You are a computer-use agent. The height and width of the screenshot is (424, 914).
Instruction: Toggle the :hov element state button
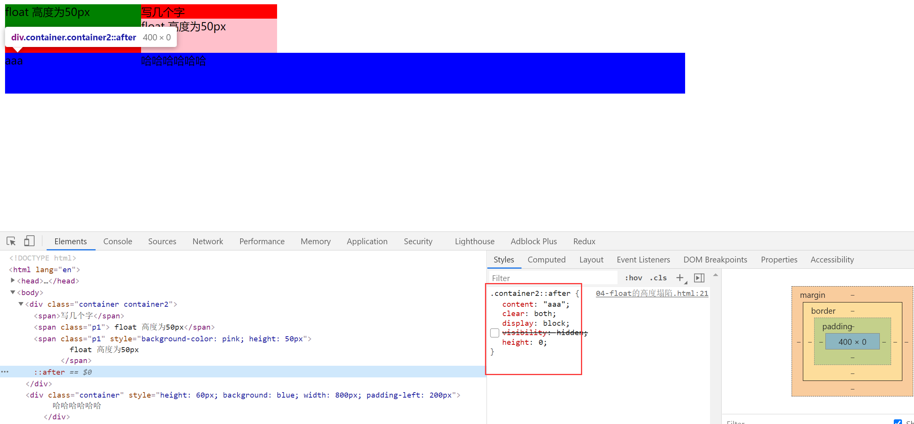[633, 278]
